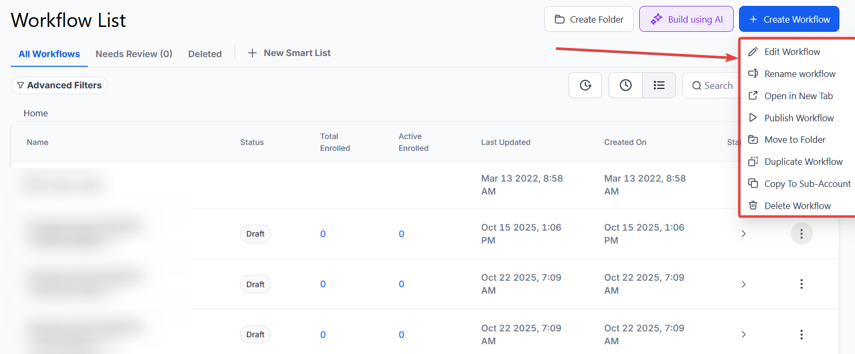Open three-dot menu for middle Oct 22 row
Viewport: 855px width, 354px height.
coord(801,284)
